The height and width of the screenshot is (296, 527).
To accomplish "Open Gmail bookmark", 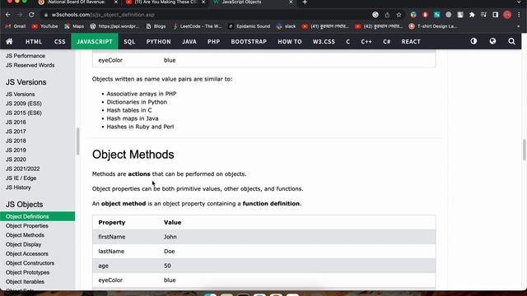I will [16, 26].
